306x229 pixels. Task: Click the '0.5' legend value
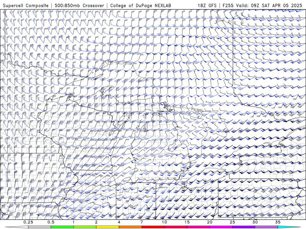[x=51, y=222]
